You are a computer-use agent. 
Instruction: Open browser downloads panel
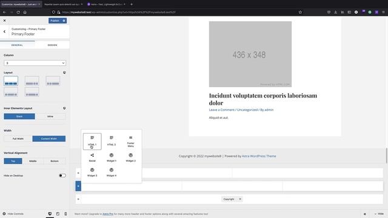coord(335,12)
